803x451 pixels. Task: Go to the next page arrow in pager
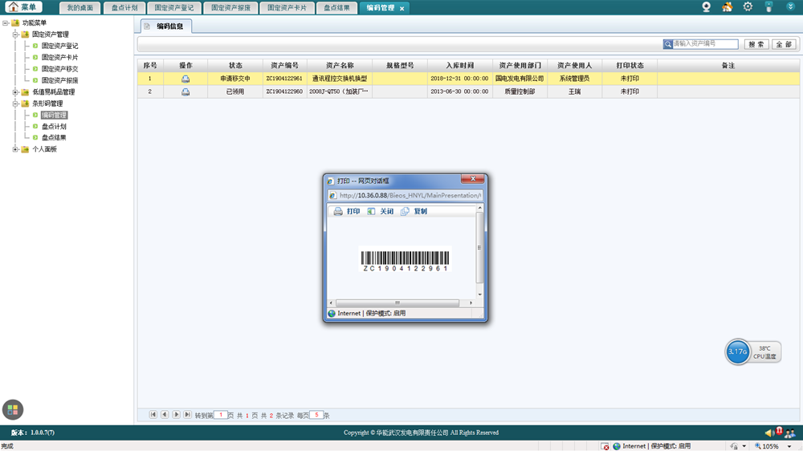pyautogui.click(x=176, y=415)
